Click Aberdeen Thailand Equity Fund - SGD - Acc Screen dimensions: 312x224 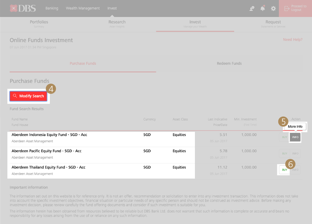coord(48,167)
